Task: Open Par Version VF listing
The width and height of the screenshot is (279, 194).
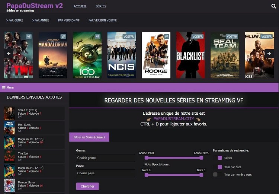Action: pyautogui.click(x=69, y=20)
